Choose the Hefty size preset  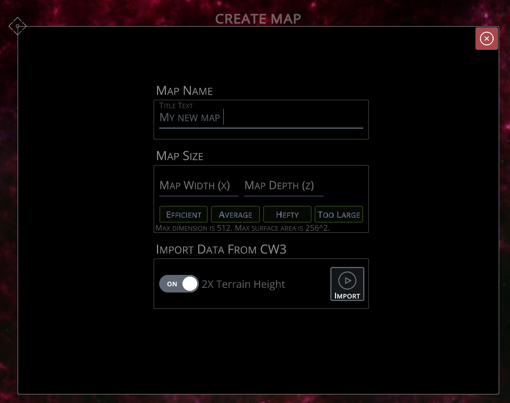coord(287,214)
